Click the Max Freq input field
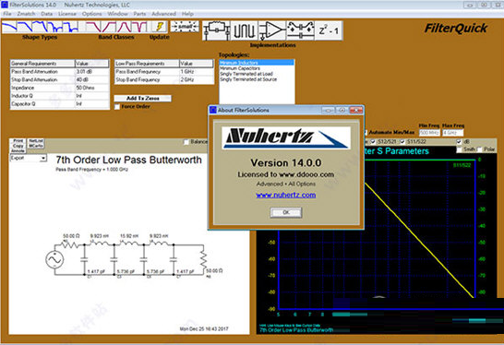504x345 pixels. tap(453, 133)
